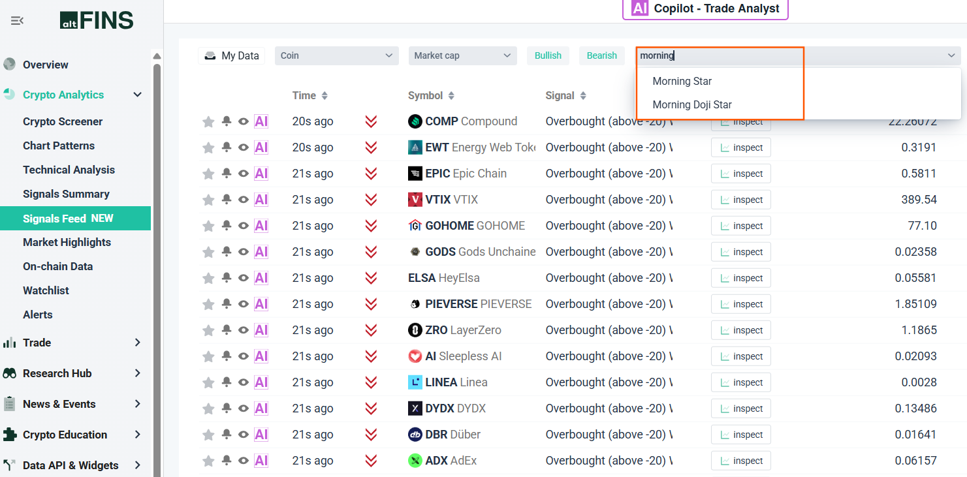This screenshot has width=967, height=477.
Task: Filter signals by Bearish
Action: pos(601,55)
